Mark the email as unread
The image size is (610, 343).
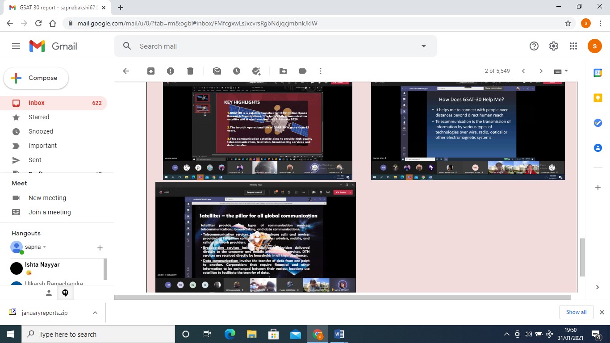click(x=217, y=71)
